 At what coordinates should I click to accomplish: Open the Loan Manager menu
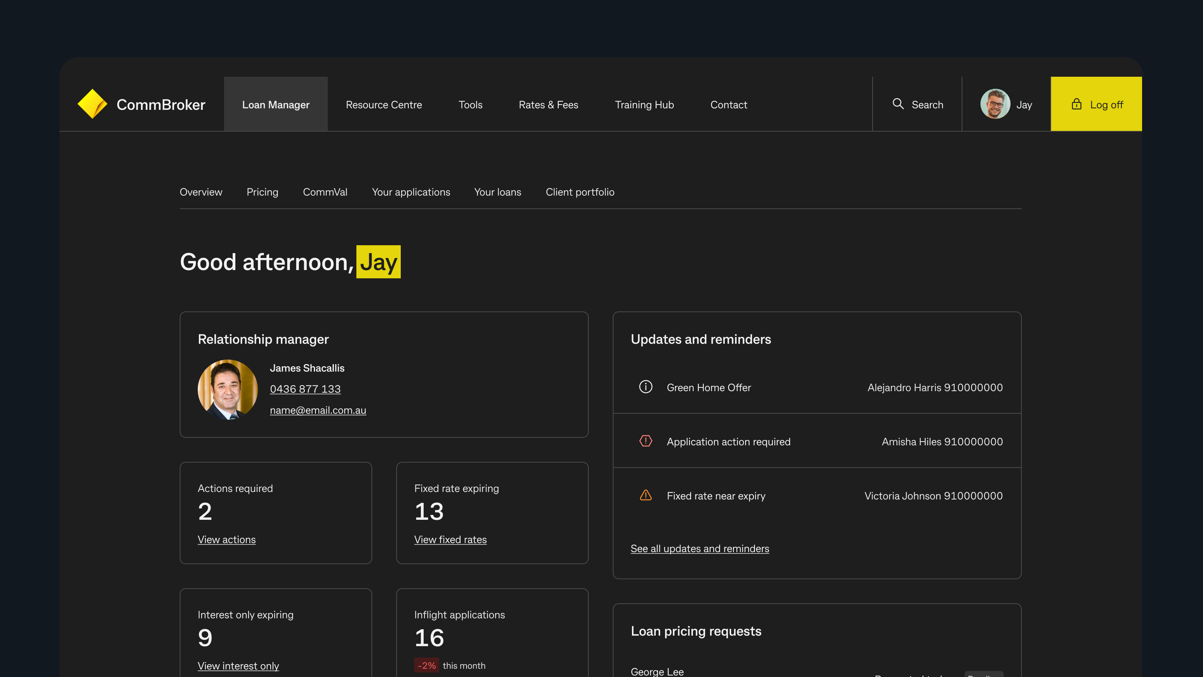point(276,105)
